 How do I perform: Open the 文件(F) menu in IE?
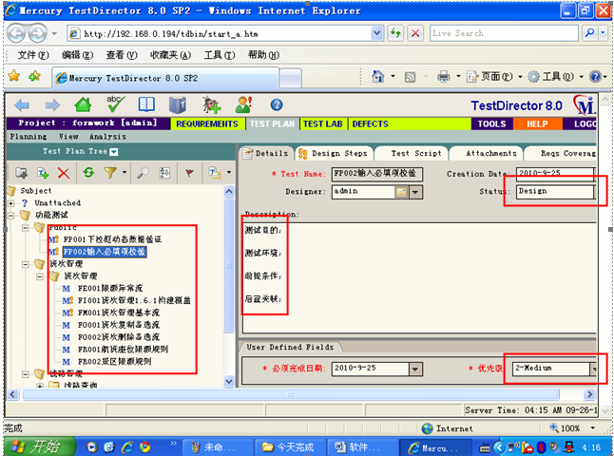point(33,55)
